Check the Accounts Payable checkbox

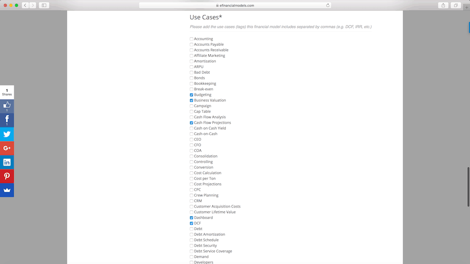191,44
